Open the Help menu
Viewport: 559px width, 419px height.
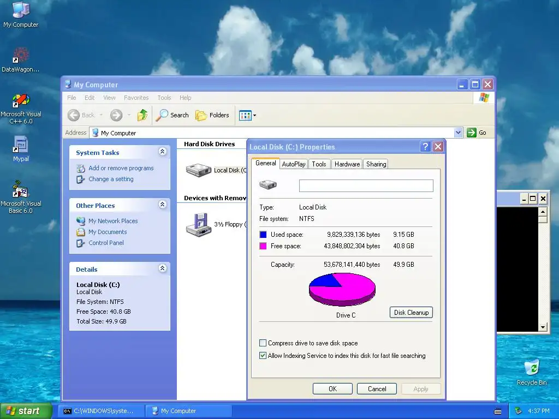pos(186,98)
